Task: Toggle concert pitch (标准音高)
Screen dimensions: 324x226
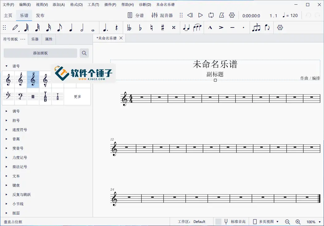Action: [x=235, y=222]
